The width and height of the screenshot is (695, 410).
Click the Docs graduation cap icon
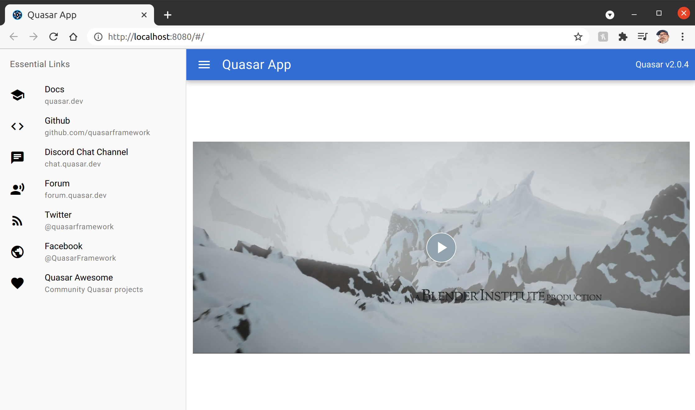point(17,95)
